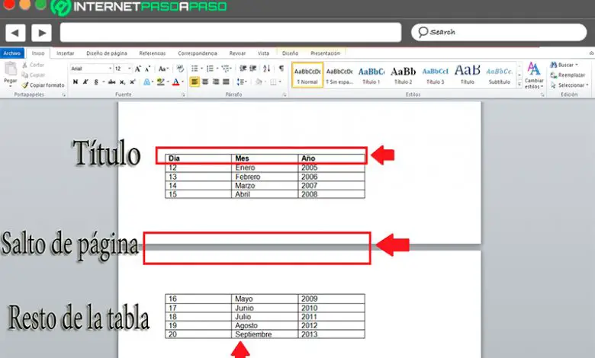Image resolution: width=595 pixels, height=358 pixels.
Task: Click the browser back arrow button
Action: pos(15,33)
